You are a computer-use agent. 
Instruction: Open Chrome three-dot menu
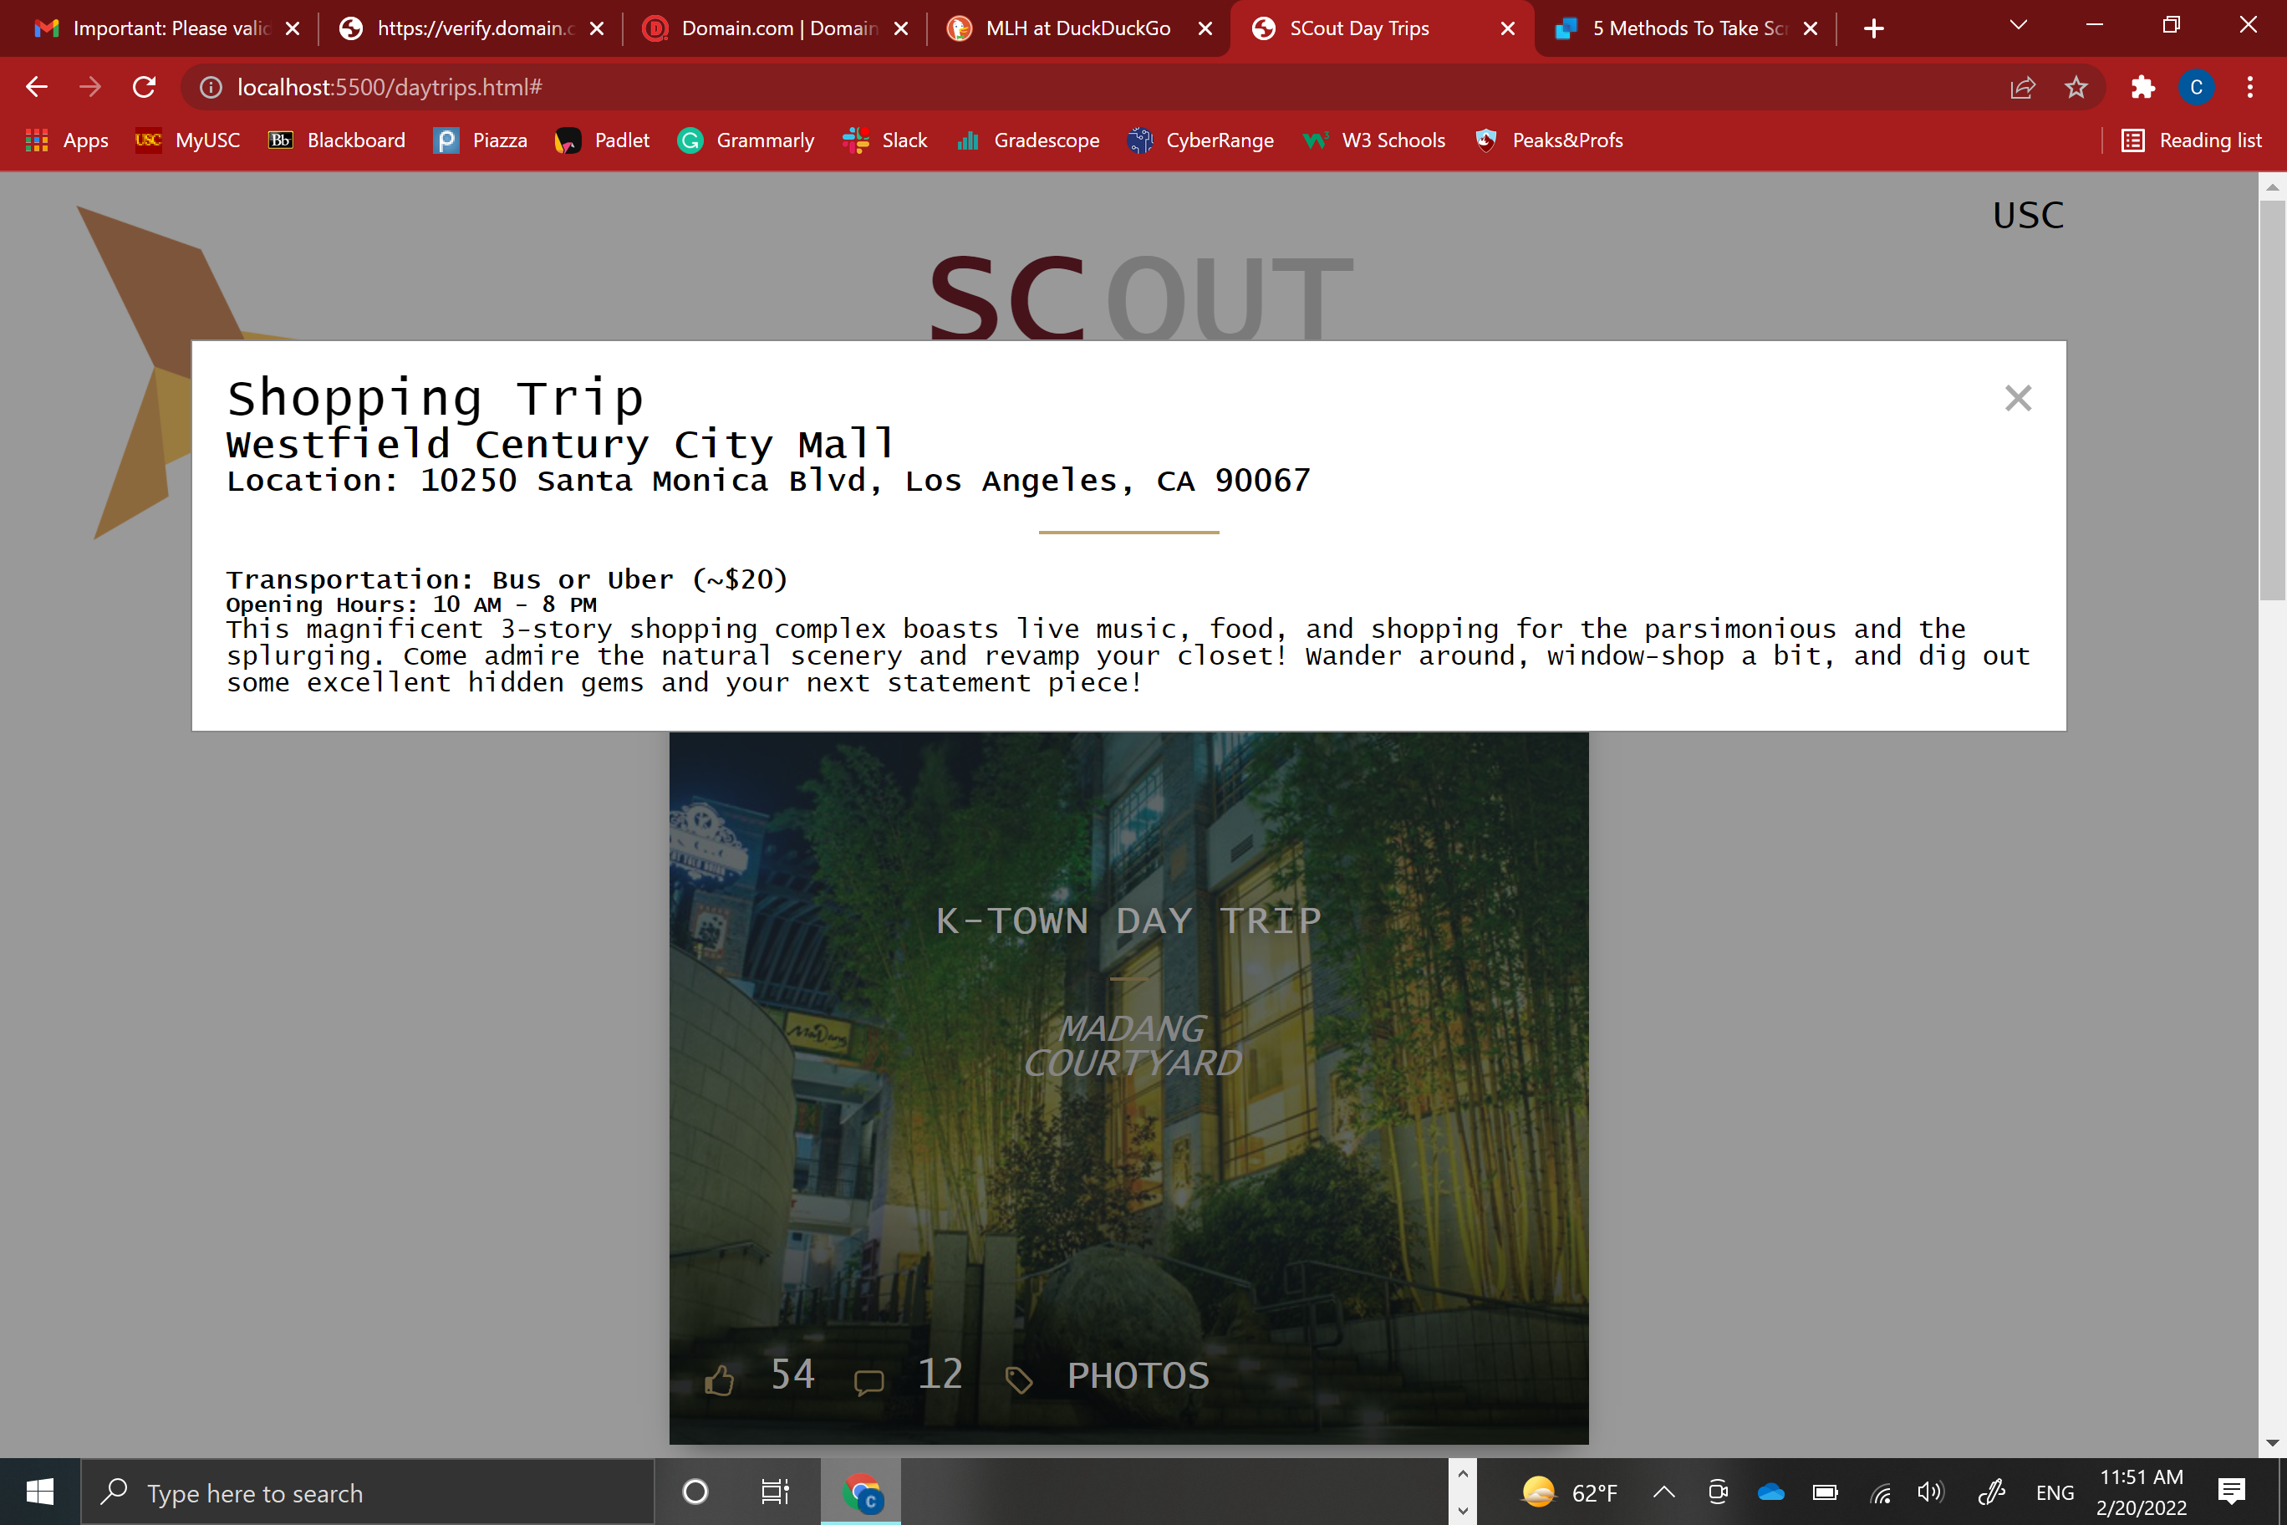2250,88
